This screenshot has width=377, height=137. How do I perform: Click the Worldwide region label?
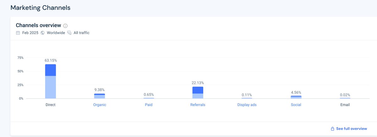pyautogui.click(x=56, y=33)
